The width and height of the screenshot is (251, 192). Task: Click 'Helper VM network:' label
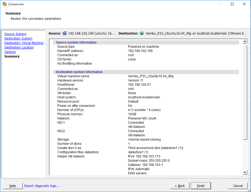point(71,156)
